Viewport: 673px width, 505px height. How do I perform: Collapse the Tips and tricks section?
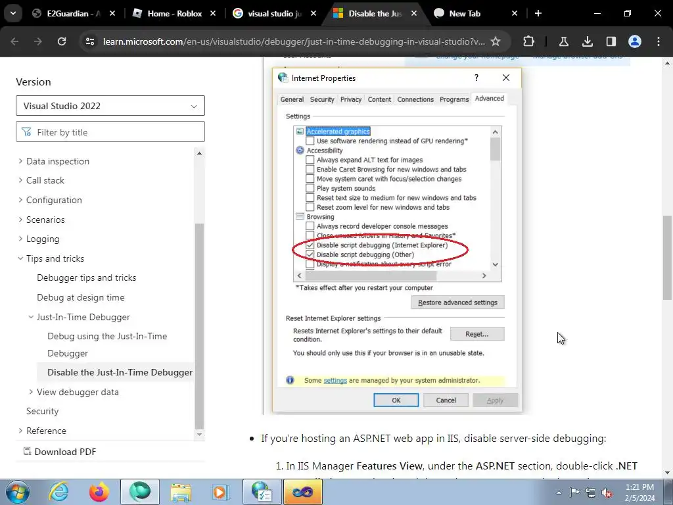click(x=20, y=258)
